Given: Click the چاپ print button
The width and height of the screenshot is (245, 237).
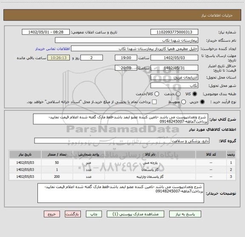Looking at the screenshot, I should [94, 214].
